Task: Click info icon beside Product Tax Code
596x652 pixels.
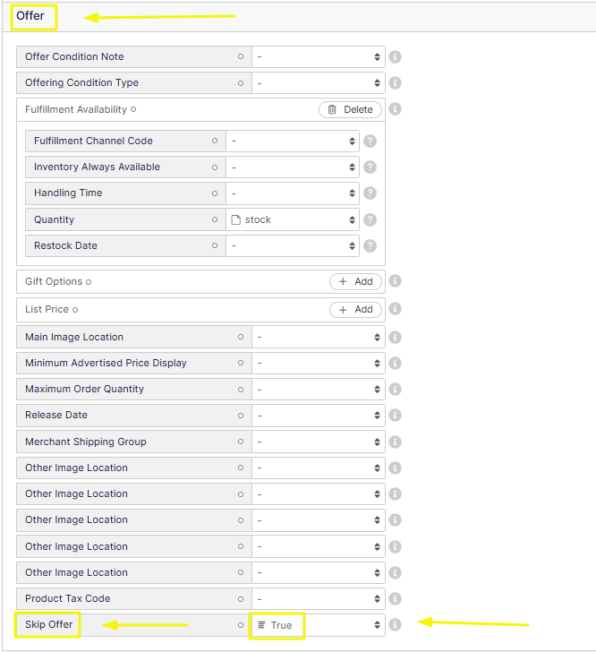Action: [x=395, y=598]
